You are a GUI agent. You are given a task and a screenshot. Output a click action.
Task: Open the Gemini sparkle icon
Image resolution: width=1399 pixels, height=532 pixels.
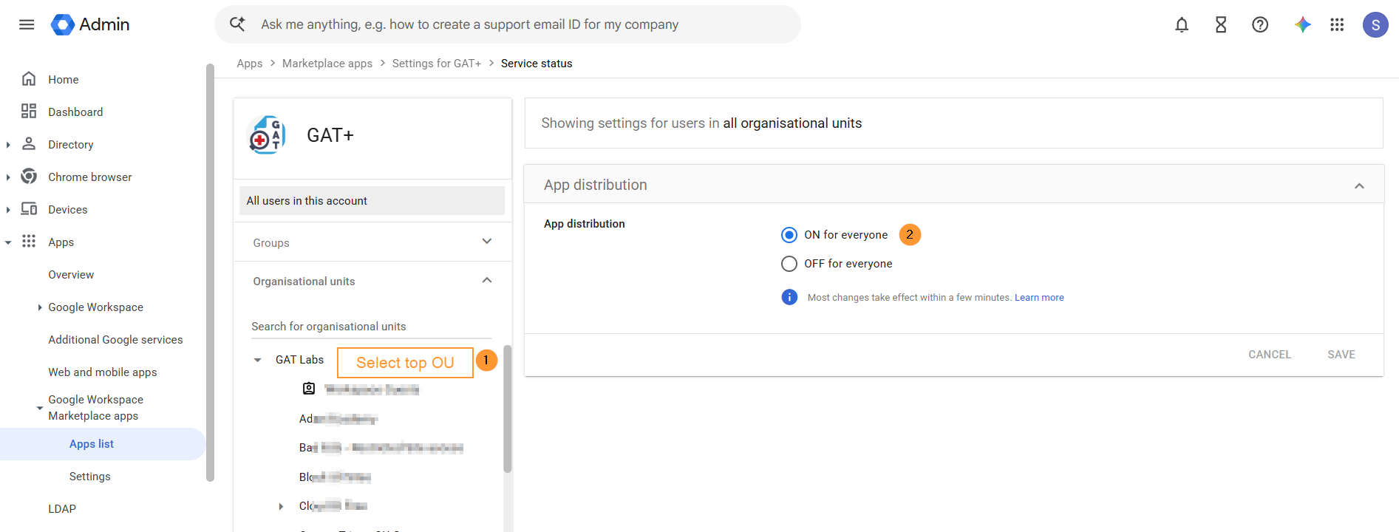pyautogui.click(x=1302, y=24)
